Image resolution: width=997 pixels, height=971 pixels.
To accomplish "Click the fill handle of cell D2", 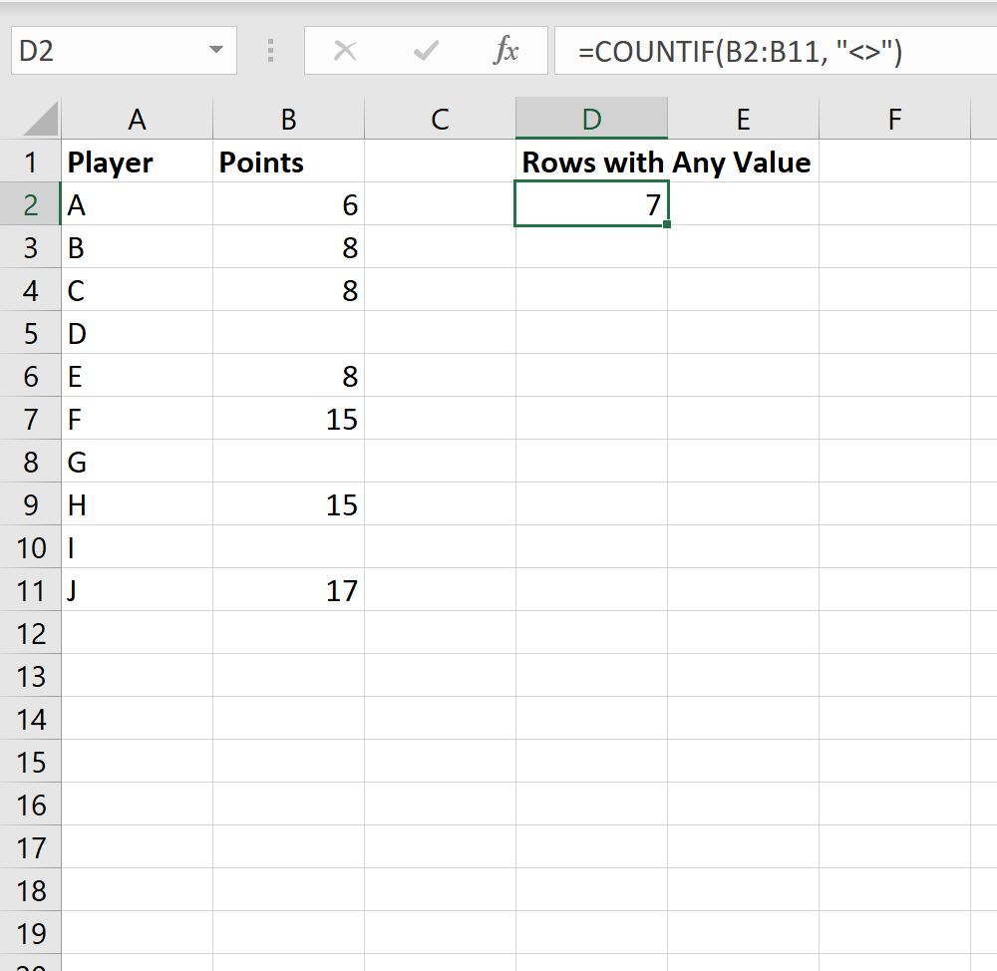I will click(667, 224).
